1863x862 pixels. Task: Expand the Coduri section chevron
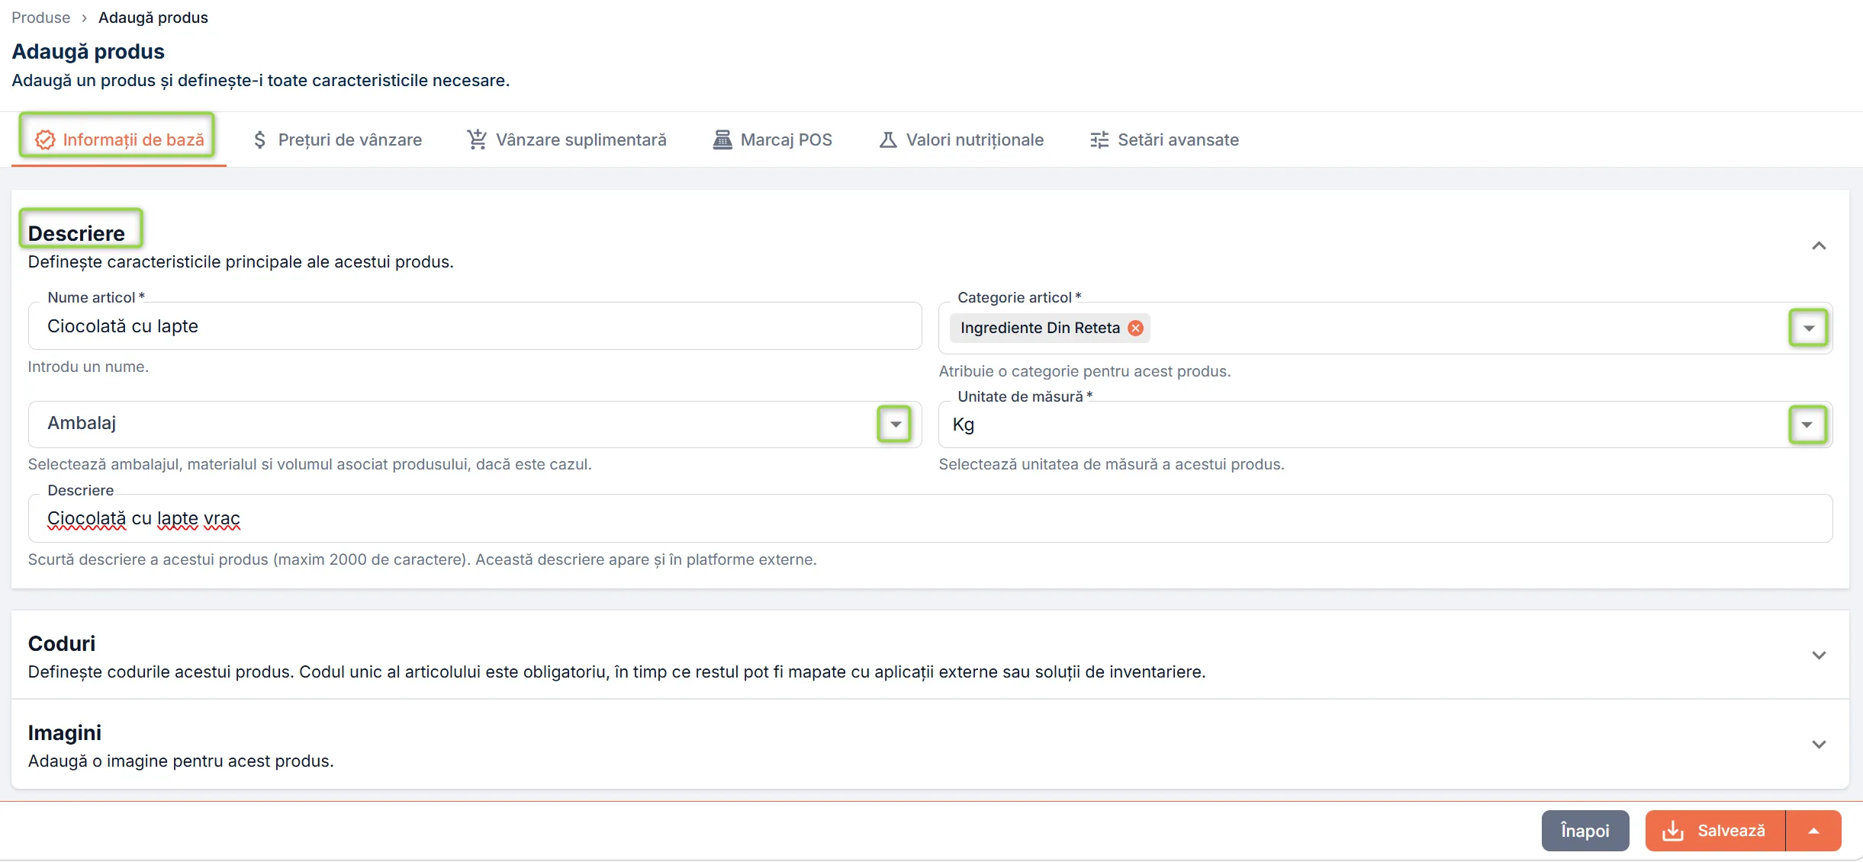pyautogui.click(x=1819, y=655)
